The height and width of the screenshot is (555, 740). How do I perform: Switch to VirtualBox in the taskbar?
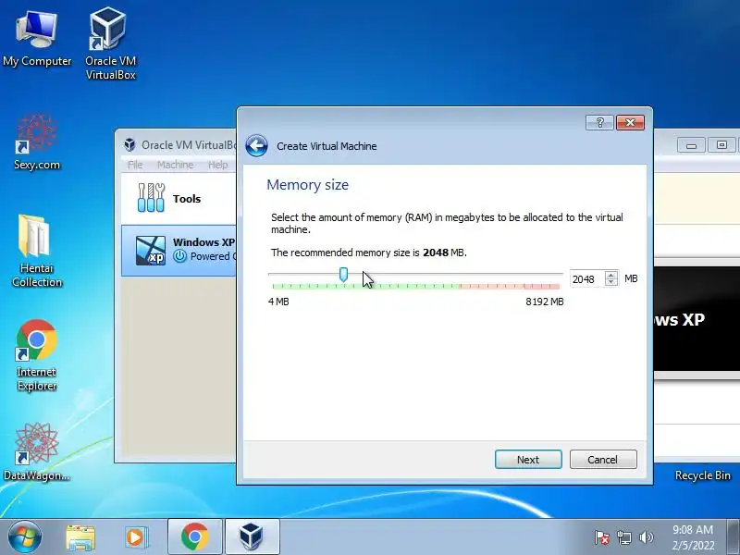(x=252, y=537)
